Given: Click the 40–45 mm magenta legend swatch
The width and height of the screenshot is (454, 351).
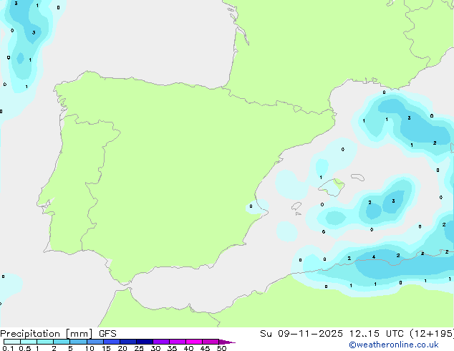Looking at the screenshot, I should [194, 342].
